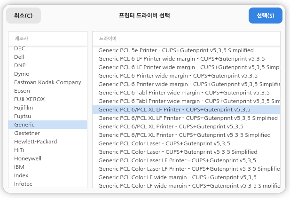Click the 취소(C) cancel button
This screenshot has width=290, height=198.
[x=24, y=16]
